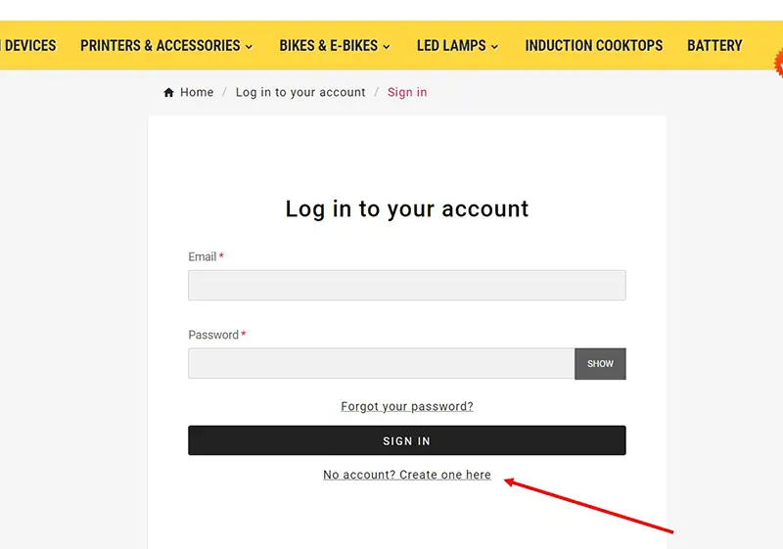Click the black SIGN IN button
783x549 pixels.
coord(406,440)
